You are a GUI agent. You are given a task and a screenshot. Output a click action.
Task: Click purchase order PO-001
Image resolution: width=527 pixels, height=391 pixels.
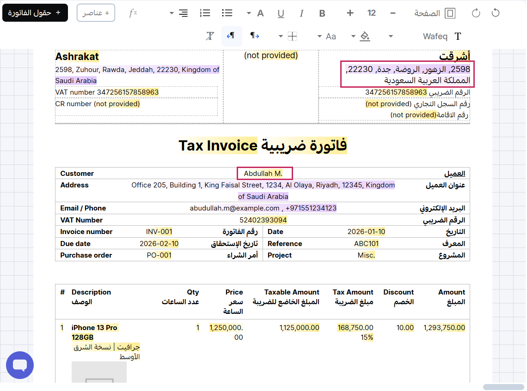(x=159, y=255)
